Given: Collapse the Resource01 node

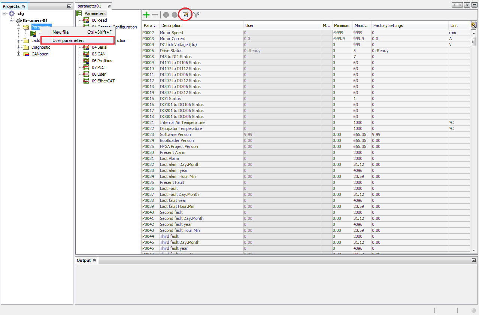Looking at the screenshot, I should click(x=12, y=20).
